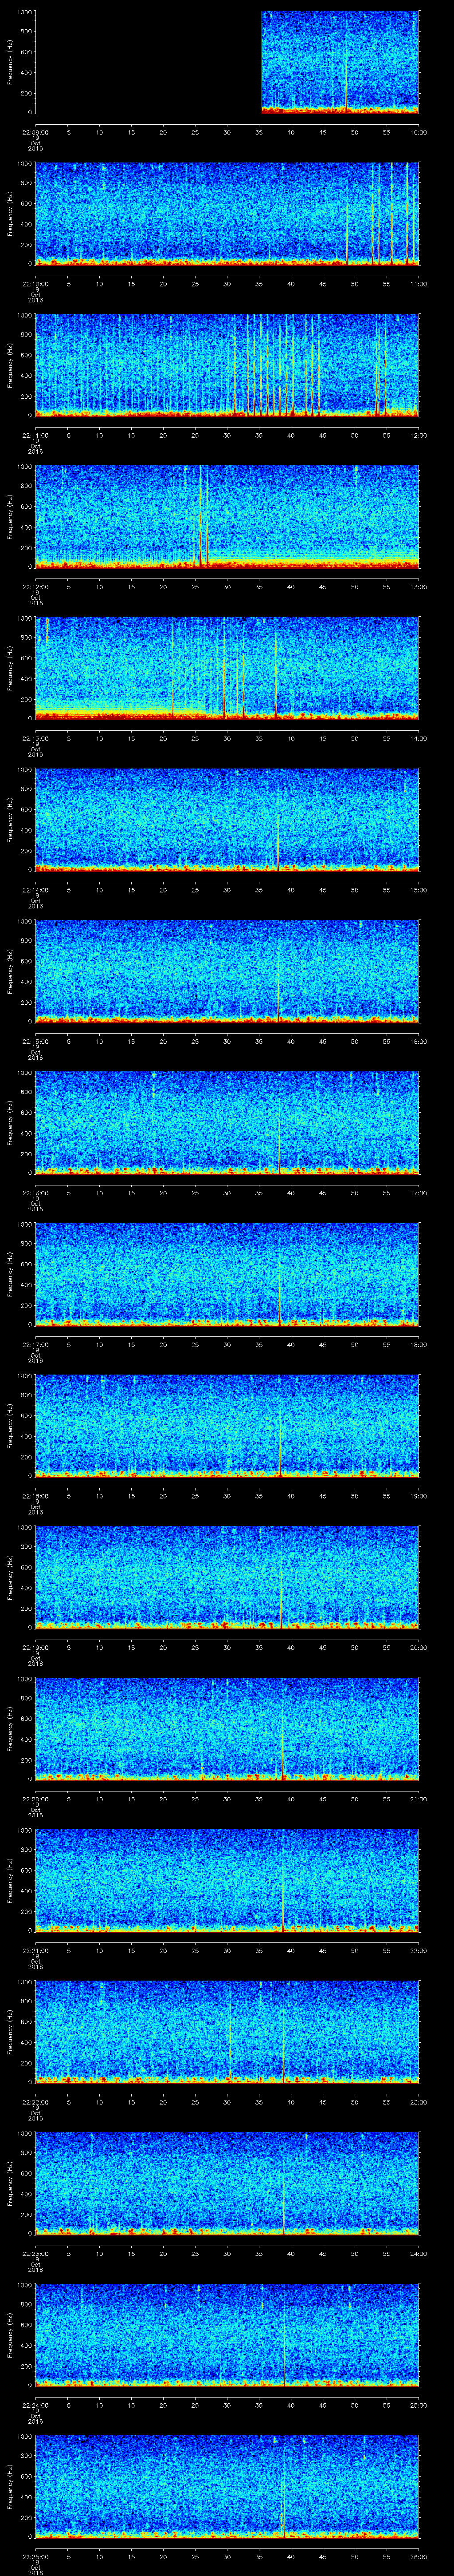Select the 12:00 end time label
The image size is (454, 2576).
[x=419, y=436]
